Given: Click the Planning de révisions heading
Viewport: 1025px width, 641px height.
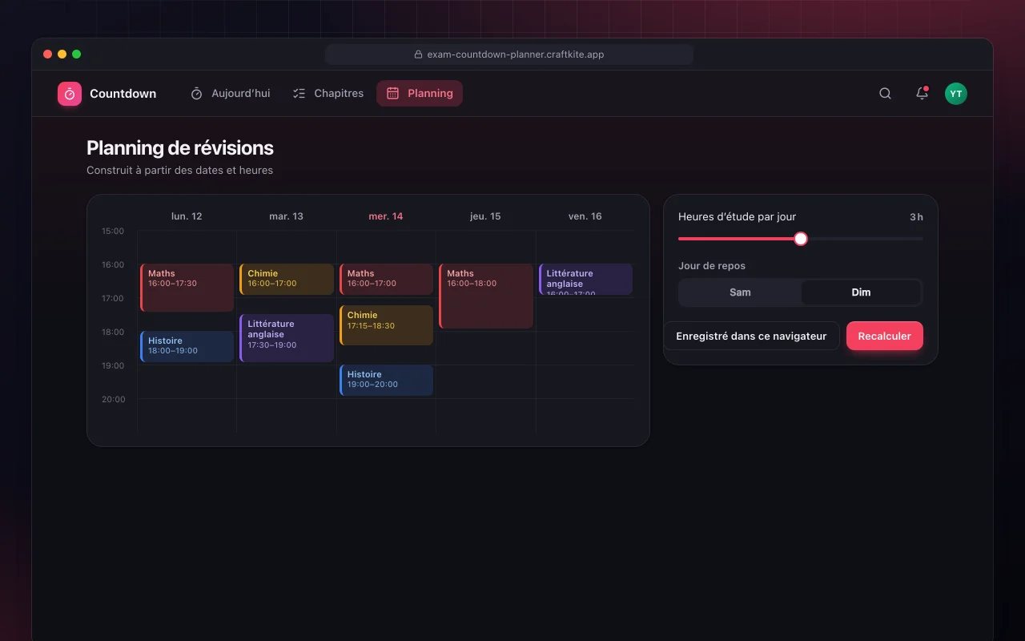Looking at the screenshot, I should pyautogui.click(x=180, y=148).
